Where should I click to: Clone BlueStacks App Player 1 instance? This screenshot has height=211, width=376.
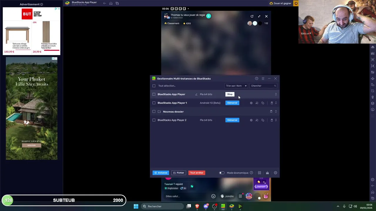(263, 103)
